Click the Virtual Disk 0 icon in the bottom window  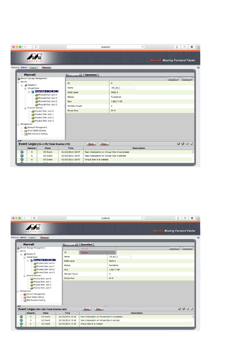(31, 260)
